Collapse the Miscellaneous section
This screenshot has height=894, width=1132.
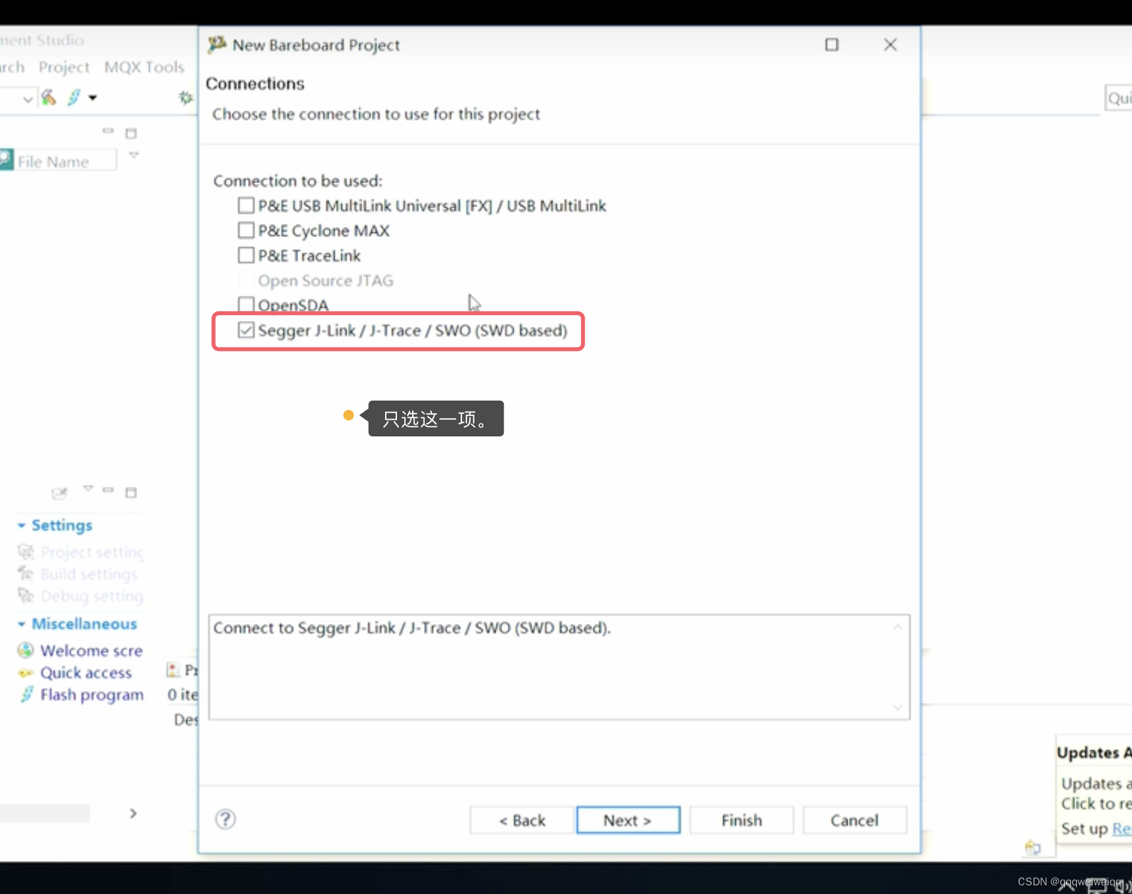pyautogui.click(x=22, y=623)
